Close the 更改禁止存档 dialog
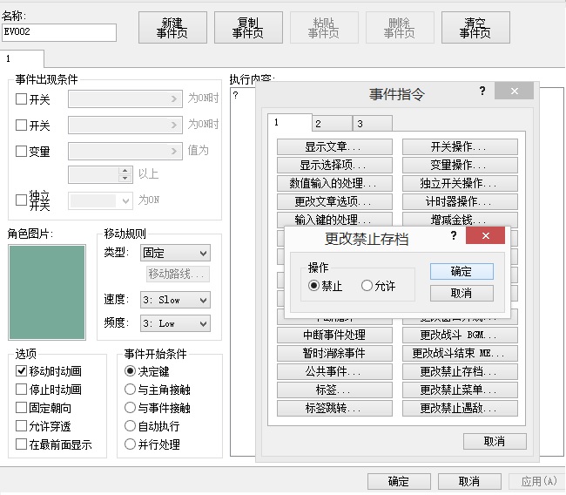The image size is (566, 495). point(486,235)
